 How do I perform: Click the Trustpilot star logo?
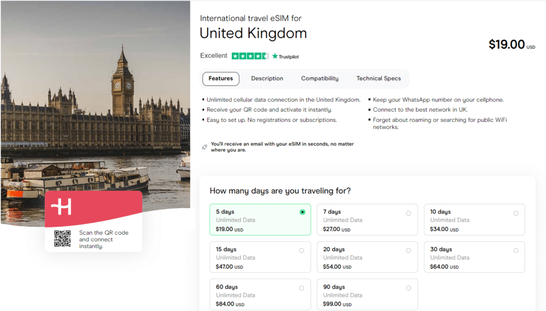point(274,55)
